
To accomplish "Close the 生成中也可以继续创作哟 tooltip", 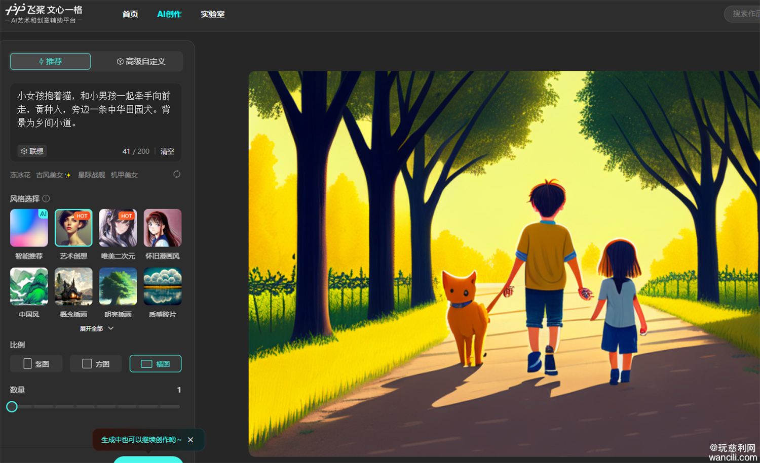I will [191, 440].
